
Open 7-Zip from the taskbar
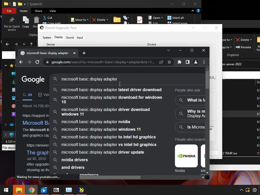pyautogui.click(x=56, y=190)
